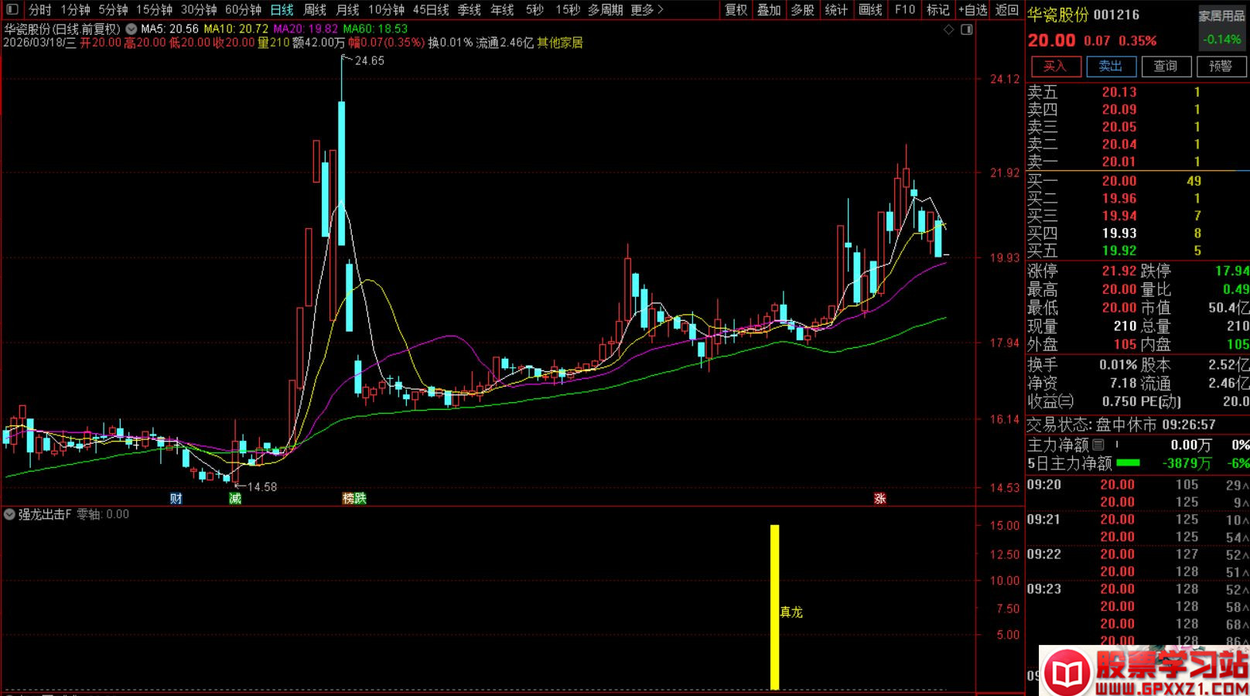Switch to the 60分钟 period
This screenshot has height=696, width=1250.
tap(243, 9)
